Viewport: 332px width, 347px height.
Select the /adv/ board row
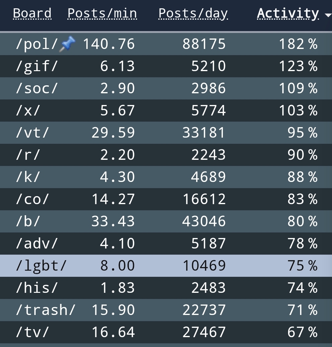click(x=166, y=244)
